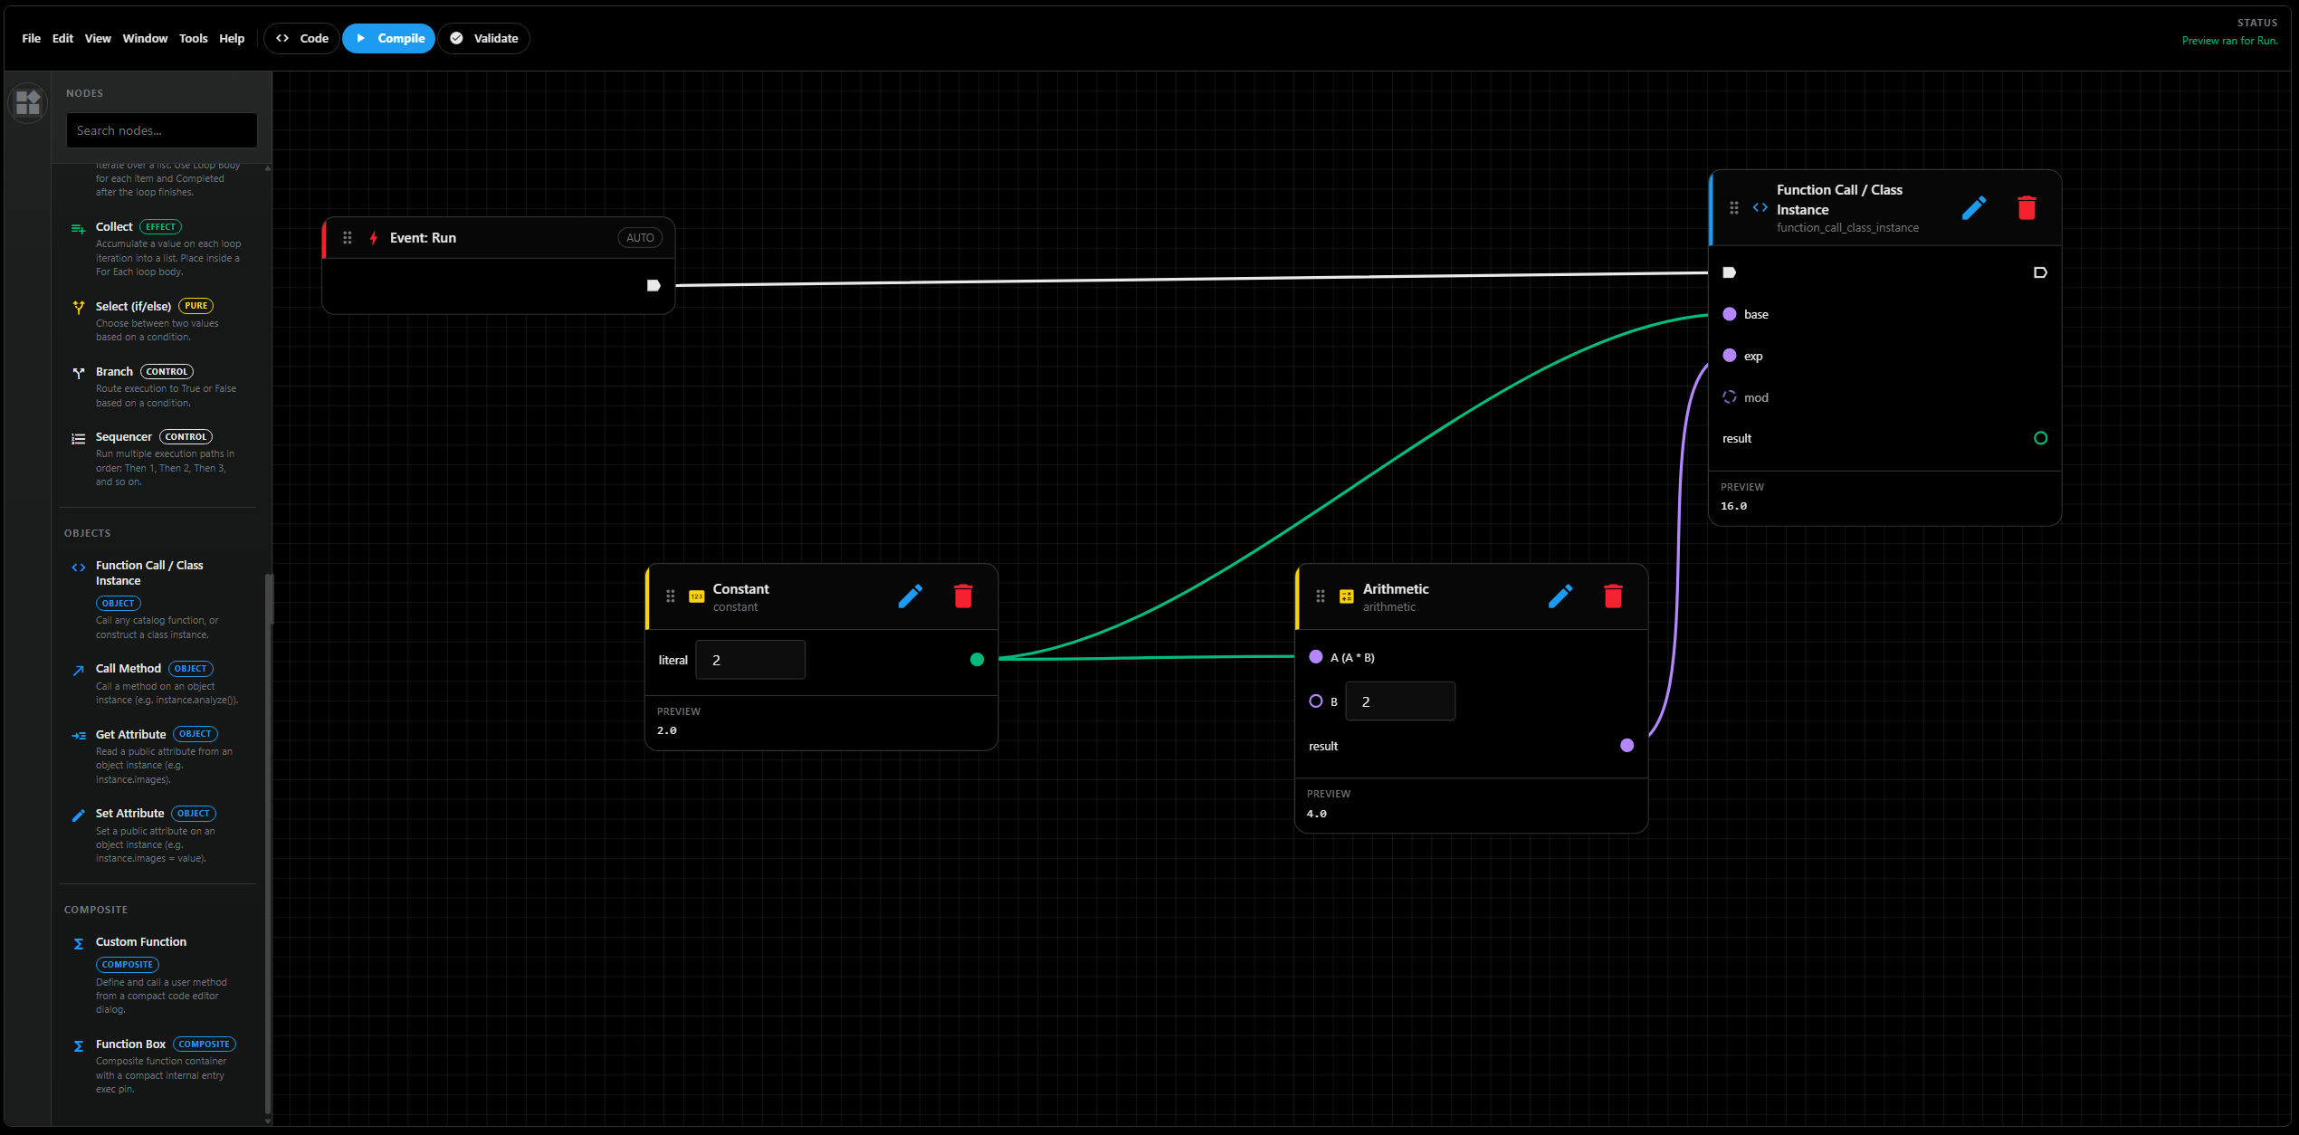Click the Arithmetic A (A * B) input pin
This screenshot has width=2299, height=1135.
1316,657
